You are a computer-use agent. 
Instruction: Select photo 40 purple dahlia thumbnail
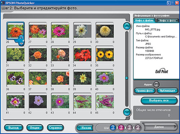[x=105, y=78]
